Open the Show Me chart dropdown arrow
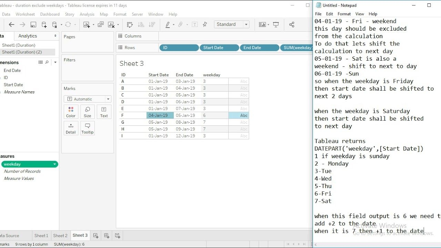This screenshot has width=441, height=248. [268, 25]
